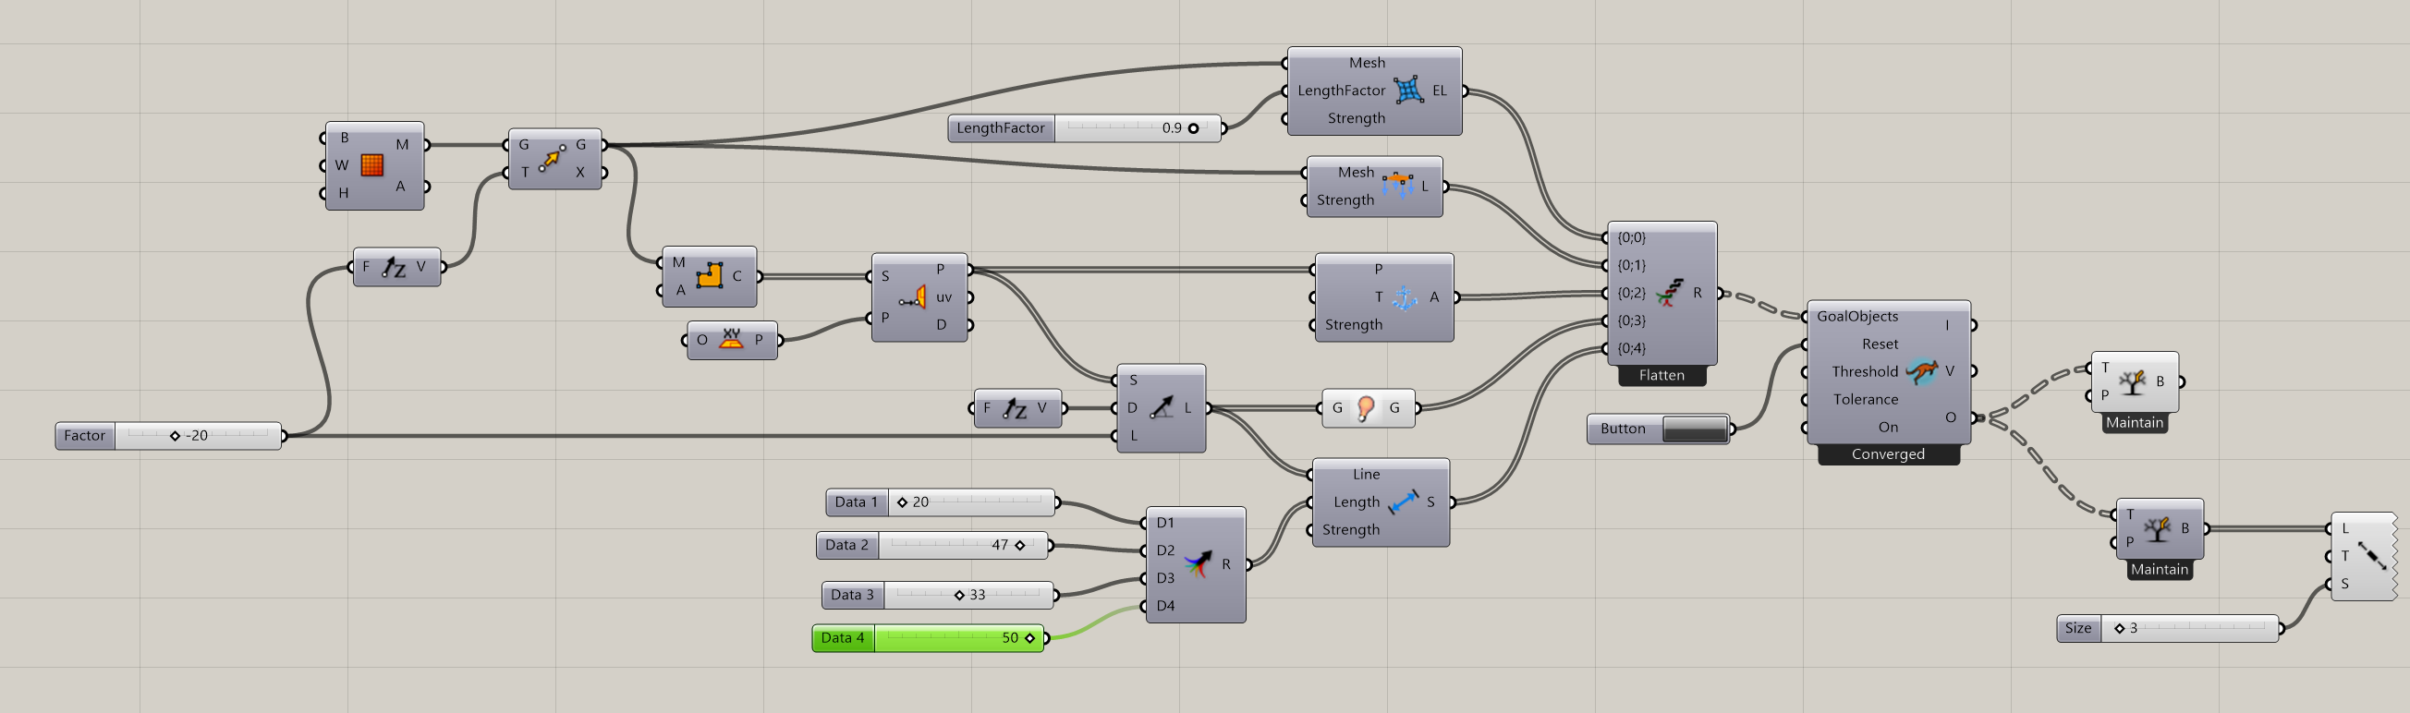Click the Strength input on EdgeLengths goal
Screen dimensions: 2410x713
coord(1356,118)
